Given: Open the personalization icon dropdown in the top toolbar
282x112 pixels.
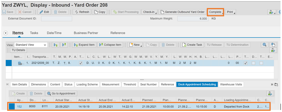Looking at the screenshot, I should pyautogui.click(x=272, y=12).
